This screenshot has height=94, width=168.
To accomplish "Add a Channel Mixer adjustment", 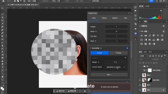I will 154,40.
